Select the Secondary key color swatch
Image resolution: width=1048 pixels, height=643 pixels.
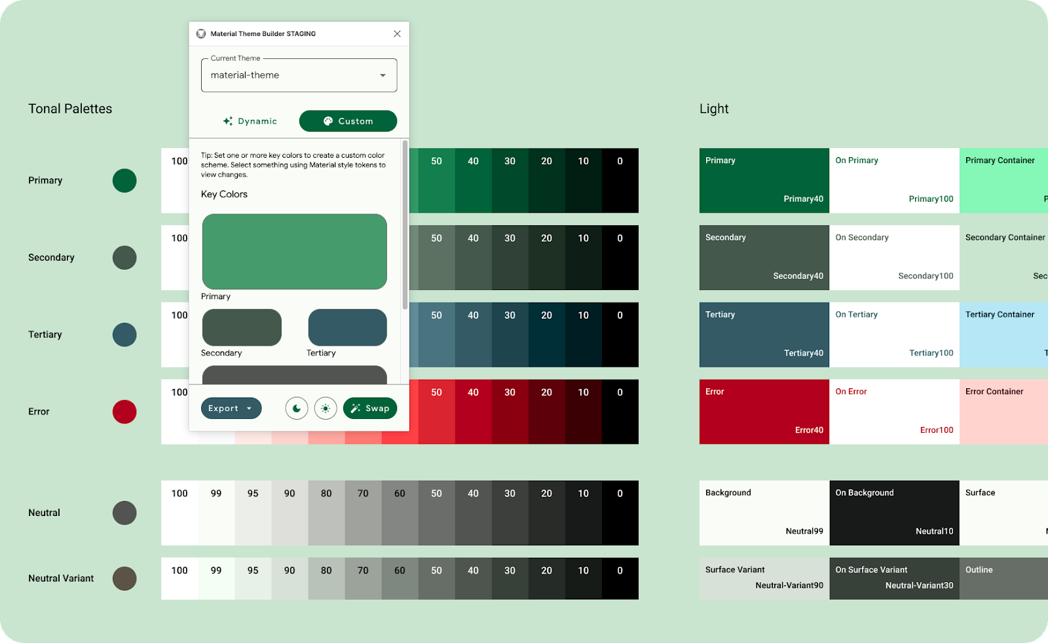(242, 327)
